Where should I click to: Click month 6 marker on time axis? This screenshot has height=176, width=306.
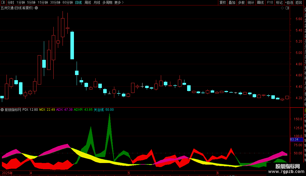pos(218,173)
